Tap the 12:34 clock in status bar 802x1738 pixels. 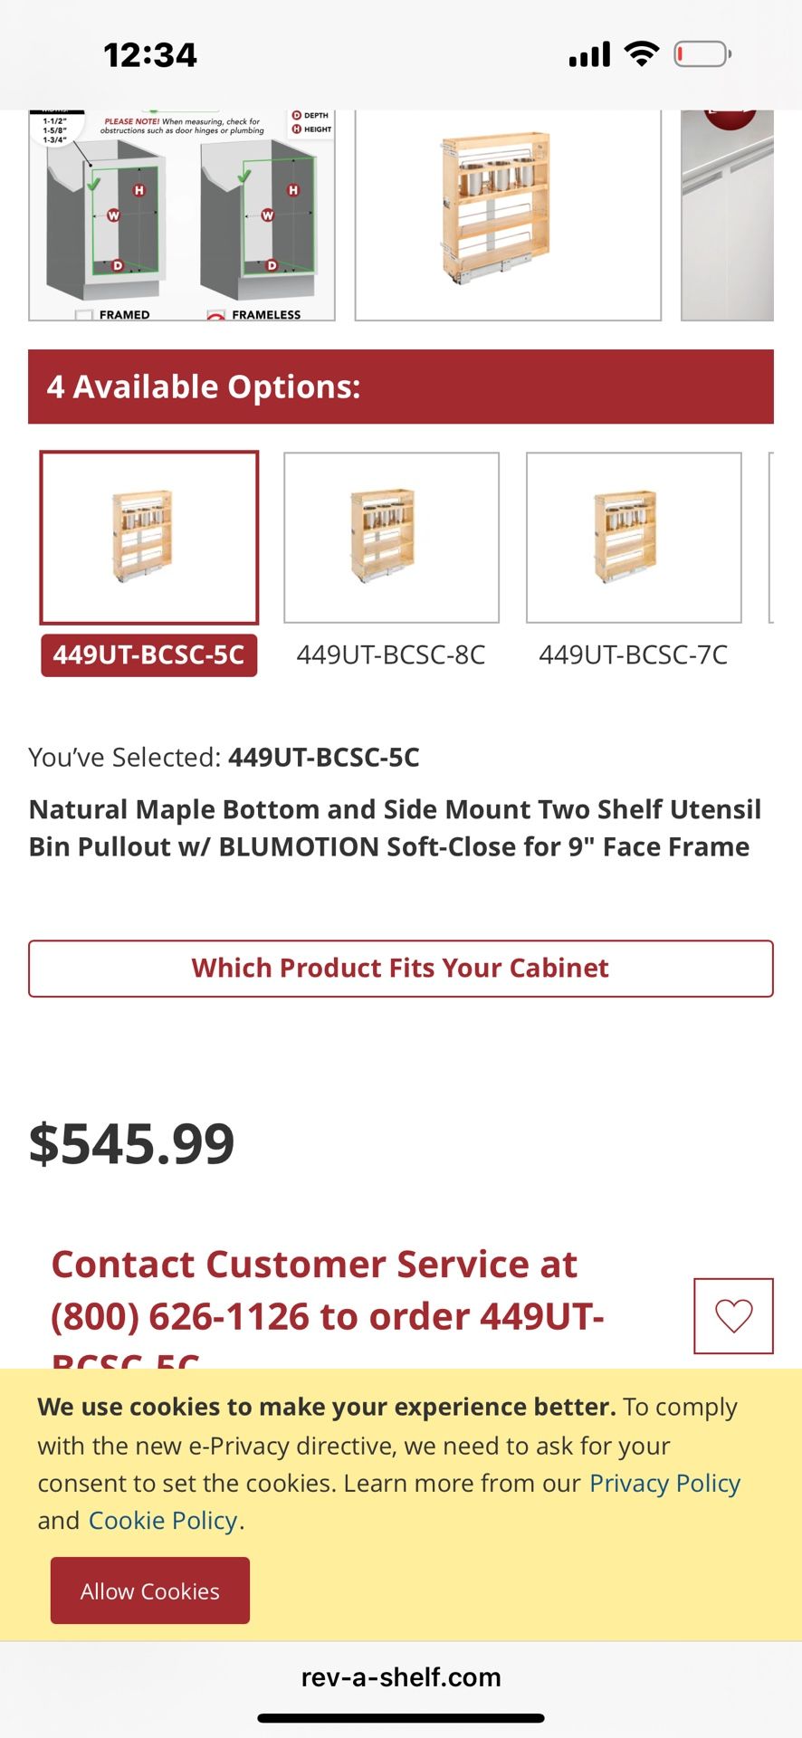pyautogui.click(x=150, y=55)
